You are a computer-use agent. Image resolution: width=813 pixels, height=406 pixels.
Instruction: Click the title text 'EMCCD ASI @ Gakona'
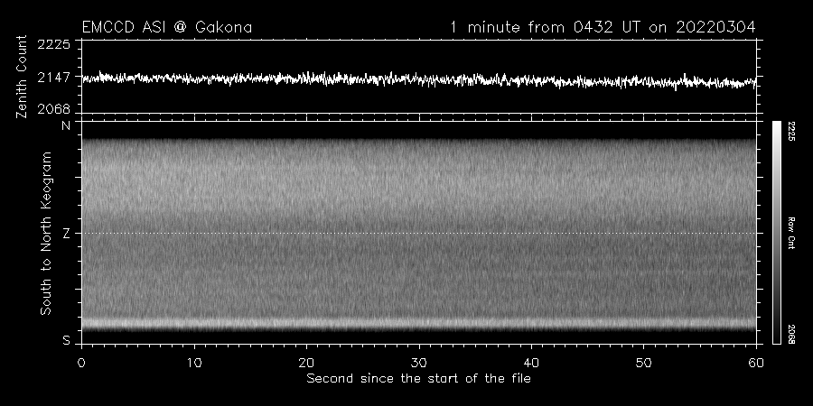[167, 27]
